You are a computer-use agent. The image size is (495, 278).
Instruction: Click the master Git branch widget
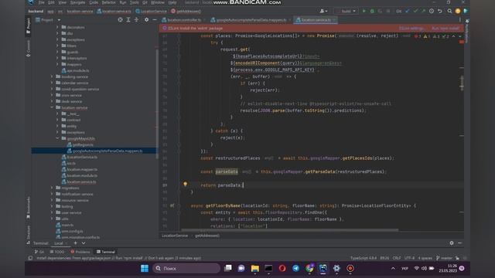pyautogui.click(x=444, y=258)
